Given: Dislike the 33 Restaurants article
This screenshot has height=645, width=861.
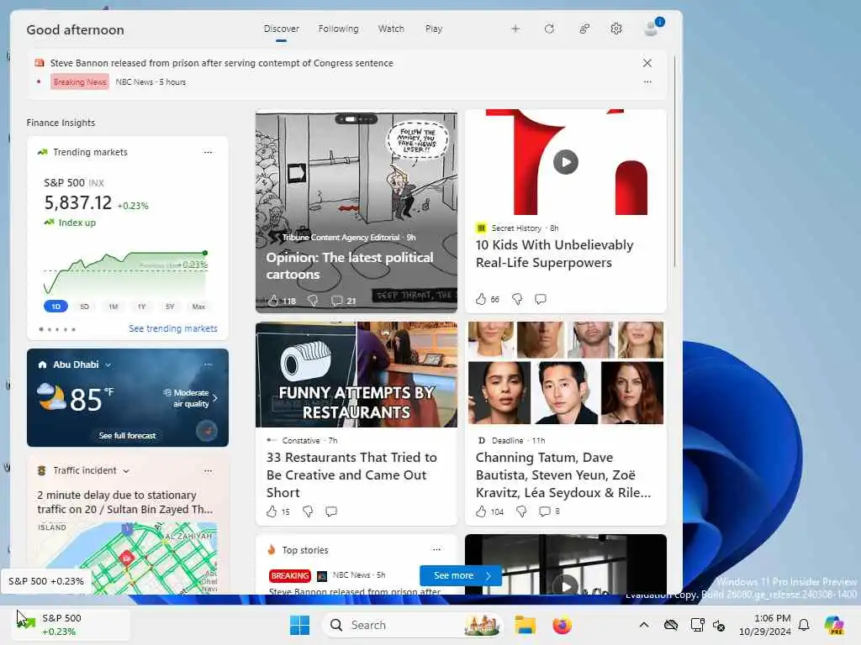Looking at the screenshot, I should pos(308,511).
